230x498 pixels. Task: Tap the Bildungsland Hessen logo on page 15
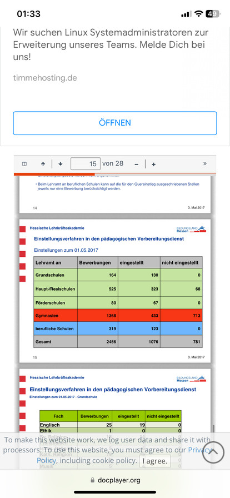click(x=191, y=229)
